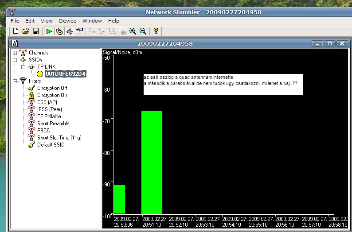Click the ESS (AP) antenna icon
352x232 pixels.
click(31, 102)
